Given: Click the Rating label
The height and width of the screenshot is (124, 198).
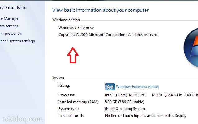Looking at the screenshot, I should coord(64,85).
